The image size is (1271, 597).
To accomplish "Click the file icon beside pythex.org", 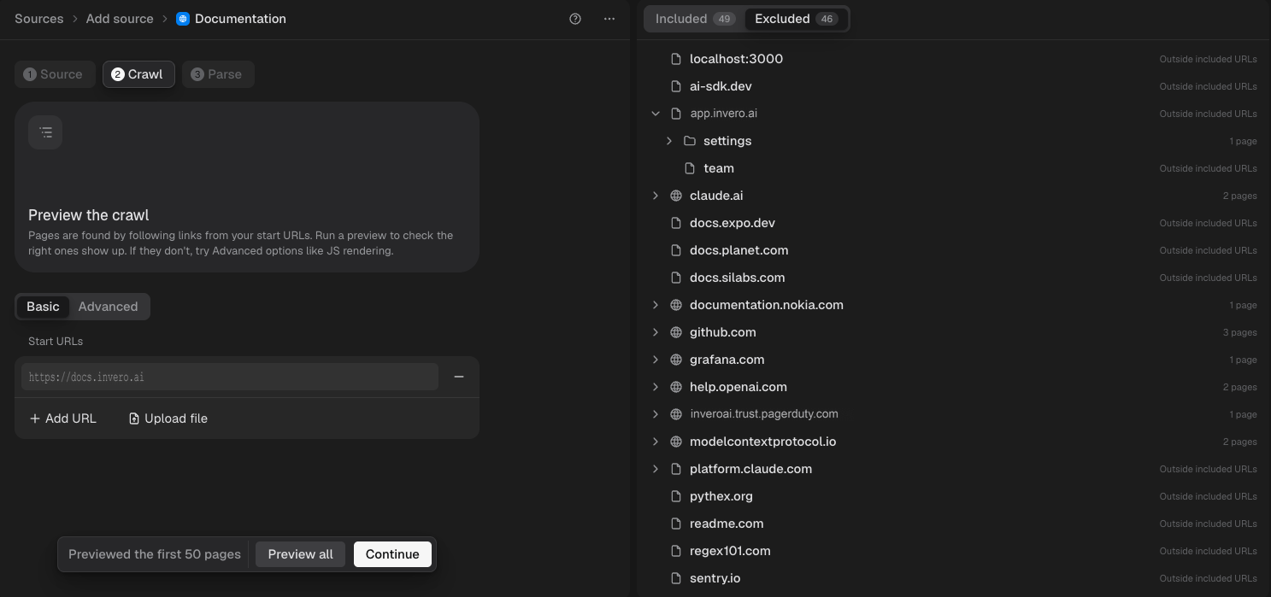I will click(675, 496).
